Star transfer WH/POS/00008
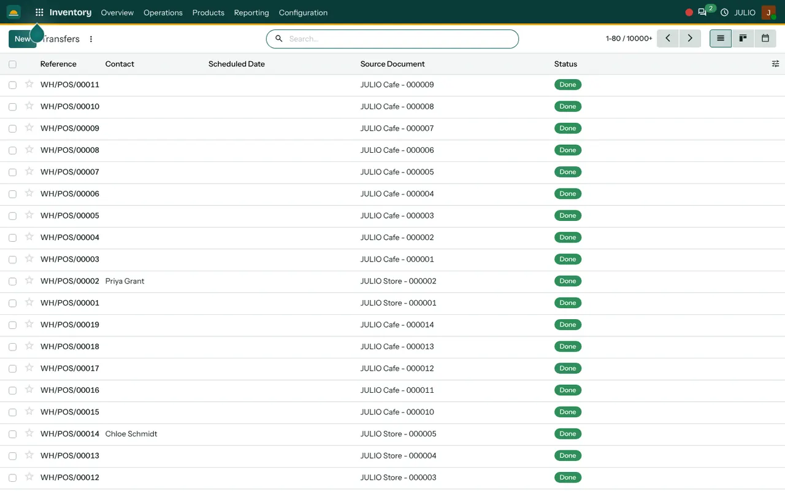Viewport: 785px width, 491px height. [29, 149]
